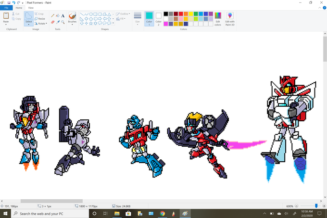
Task: Choose the Down arrow shape
Action: [82, 23]
